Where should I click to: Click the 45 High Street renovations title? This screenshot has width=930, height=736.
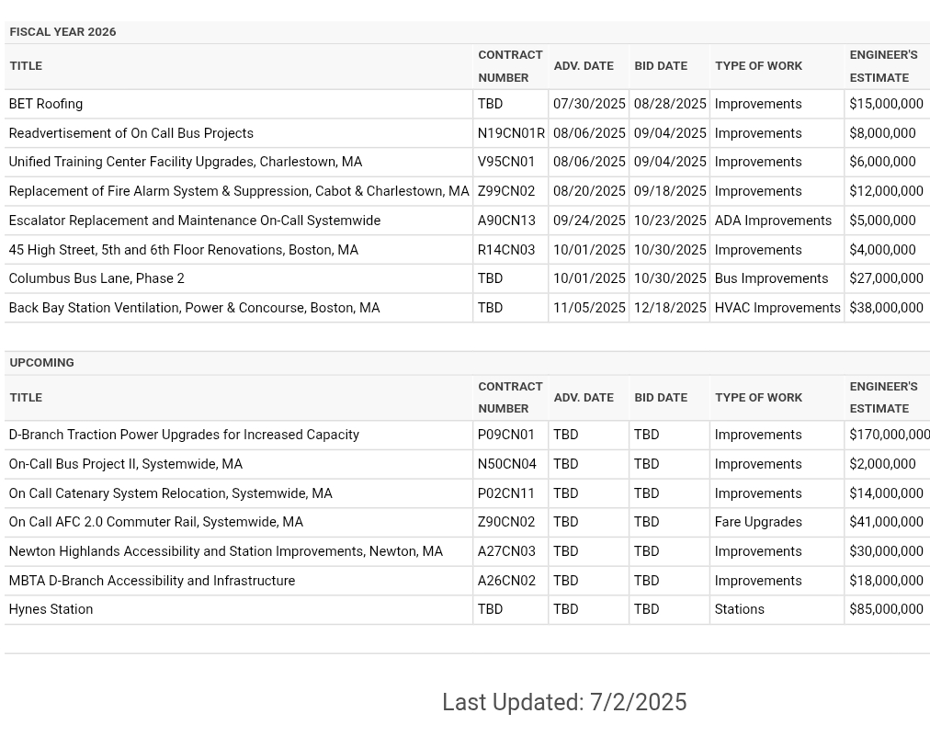click(x=184, y=250)
